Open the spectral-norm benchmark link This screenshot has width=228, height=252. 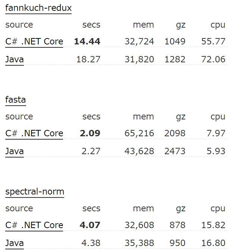point(35,192)
